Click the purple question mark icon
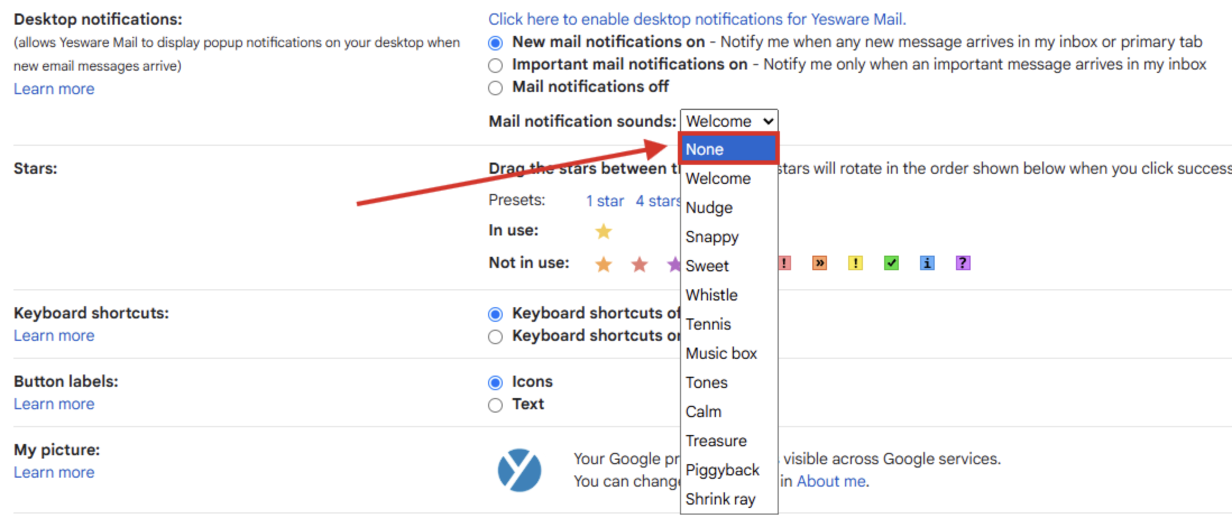This screenshot has height=518, width=1232. coord(963,263)
